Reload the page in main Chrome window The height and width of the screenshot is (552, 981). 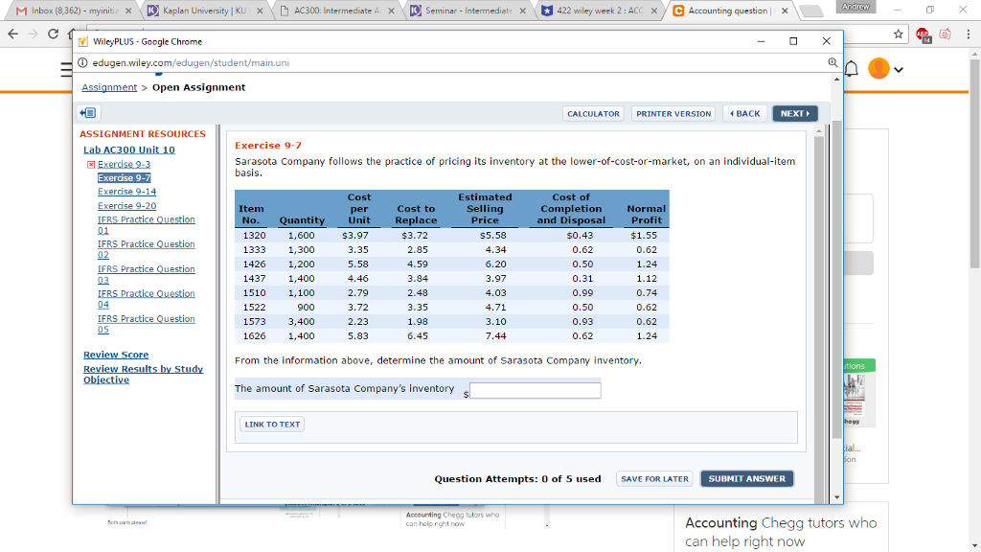pyautogui.click(x=54, y=34)
